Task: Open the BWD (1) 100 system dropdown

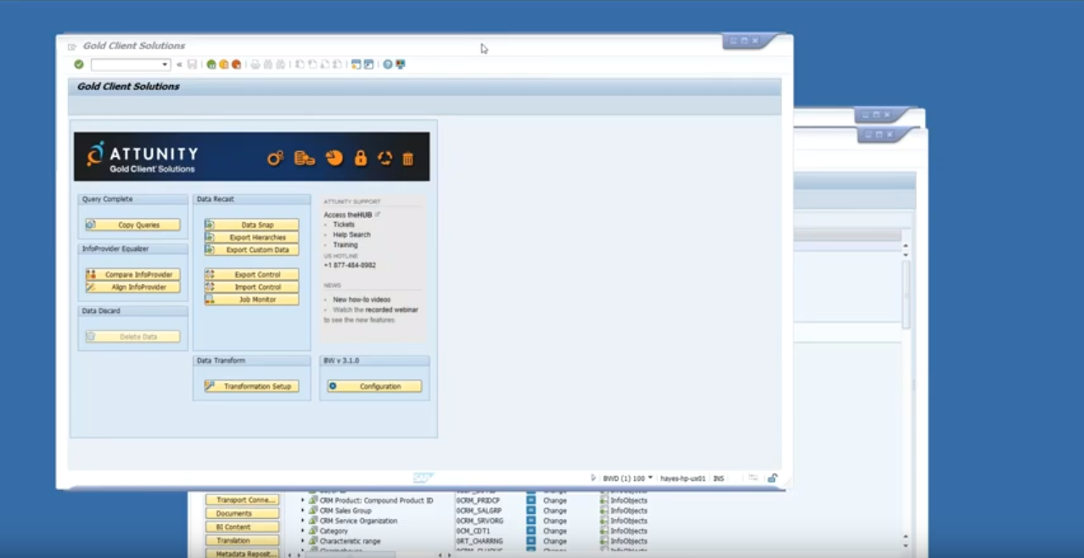Action: click(x=650, y=477)
